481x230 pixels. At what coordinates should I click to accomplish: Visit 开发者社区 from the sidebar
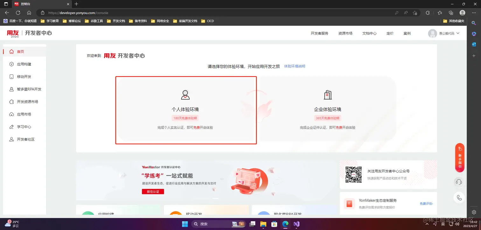25,139
